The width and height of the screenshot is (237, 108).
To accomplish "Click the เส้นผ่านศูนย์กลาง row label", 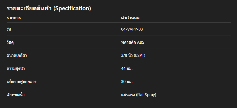I will point(22,82).
